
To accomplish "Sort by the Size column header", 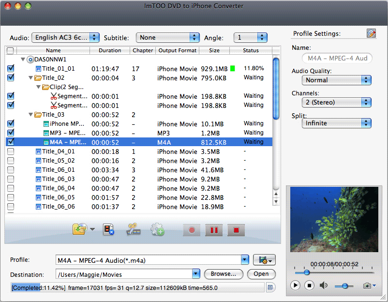I will [214, 50].
